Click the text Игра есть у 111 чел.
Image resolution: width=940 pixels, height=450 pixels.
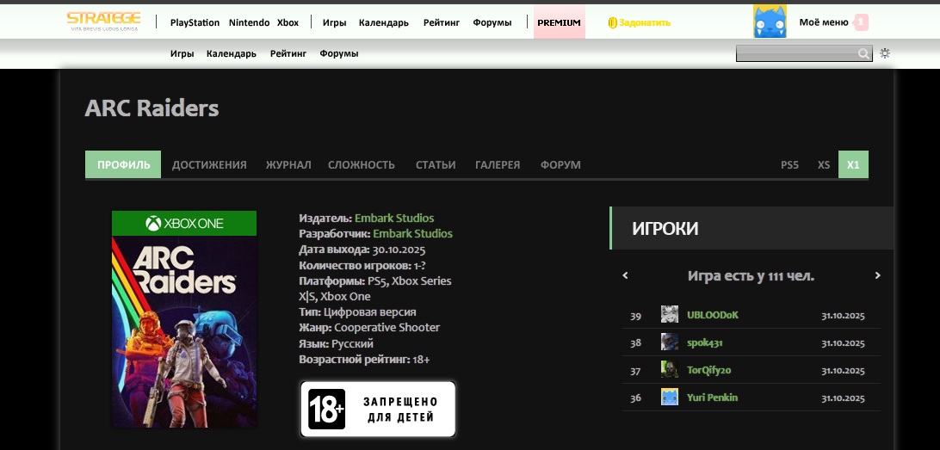point(751,276)
